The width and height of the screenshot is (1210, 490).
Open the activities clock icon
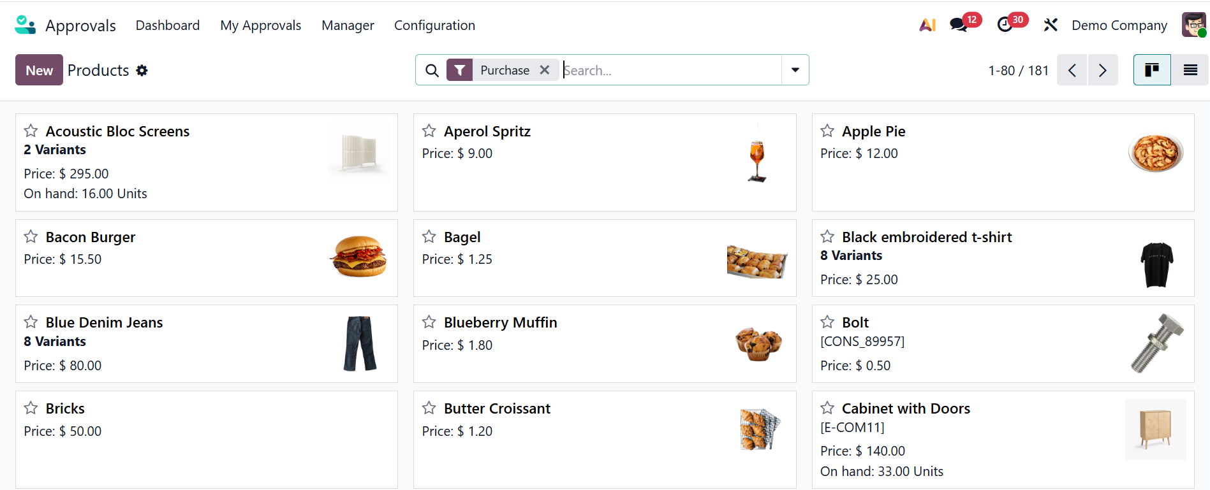pos(1005,25)
